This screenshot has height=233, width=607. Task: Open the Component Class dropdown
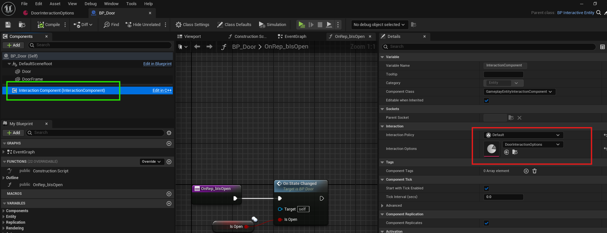(x=519, y=92)
